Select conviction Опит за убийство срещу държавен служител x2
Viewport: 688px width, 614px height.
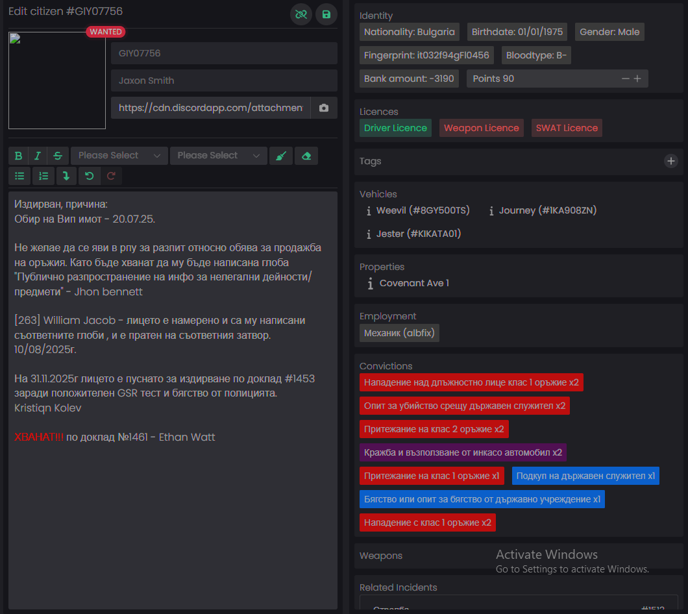pos(465,406)
